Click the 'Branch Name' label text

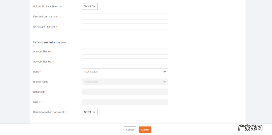tap(41, 82)
